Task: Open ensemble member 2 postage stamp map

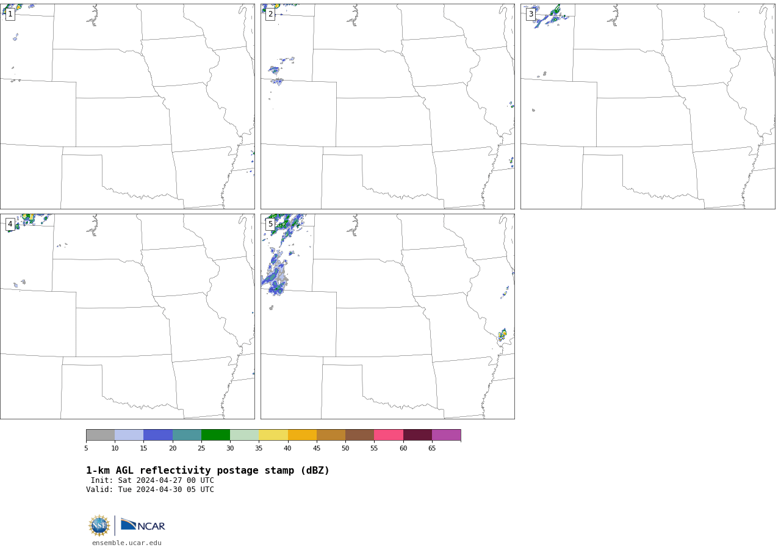Action: (387, 106)
